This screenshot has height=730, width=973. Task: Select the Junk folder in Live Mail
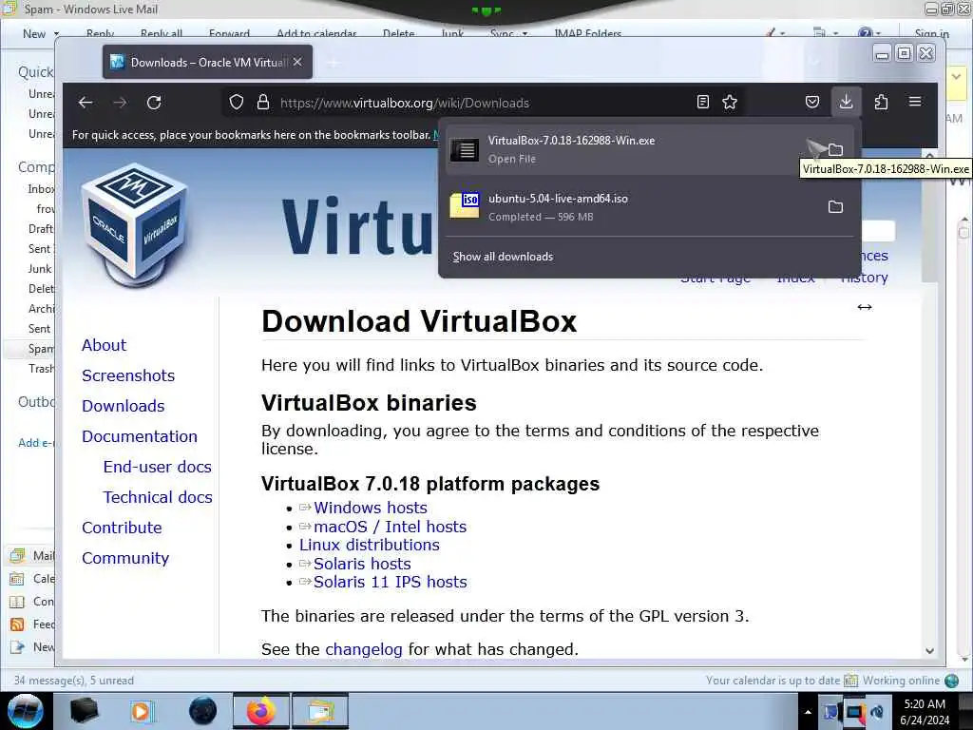pyautogui.click(x=40, y=269)
